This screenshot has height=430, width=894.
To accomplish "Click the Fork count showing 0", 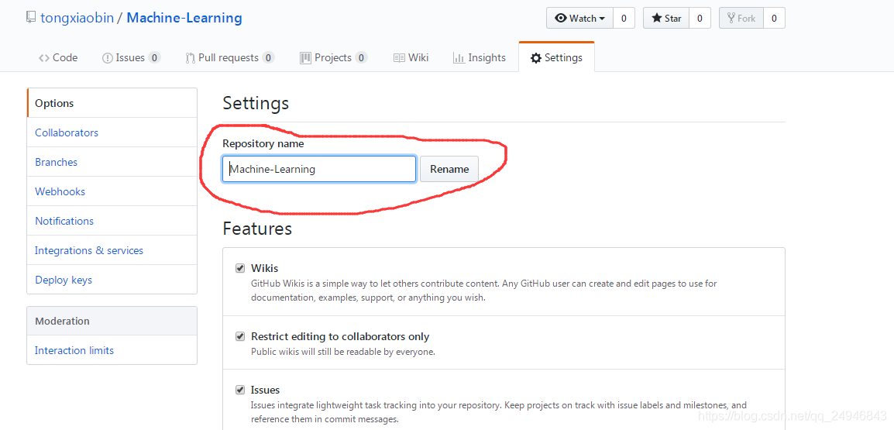I will click(x=774, y=19).
